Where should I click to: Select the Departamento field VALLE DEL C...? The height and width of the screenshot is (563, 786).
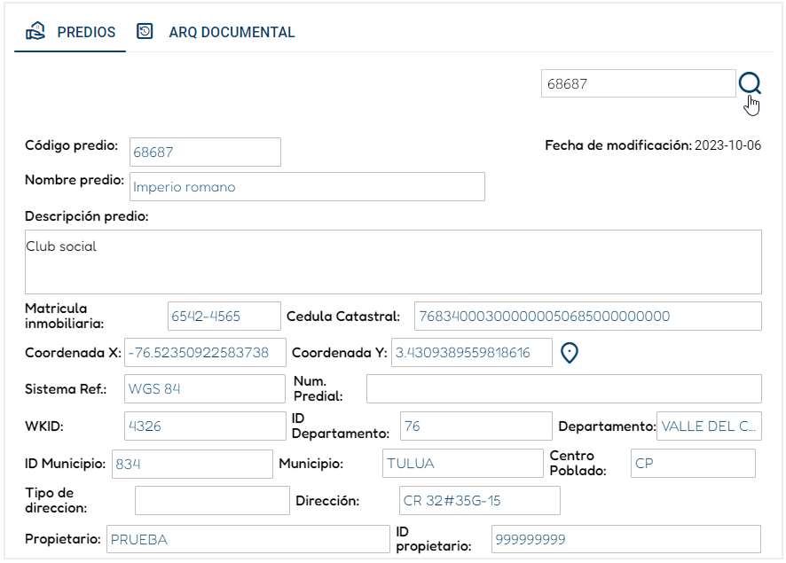point(709,426)
